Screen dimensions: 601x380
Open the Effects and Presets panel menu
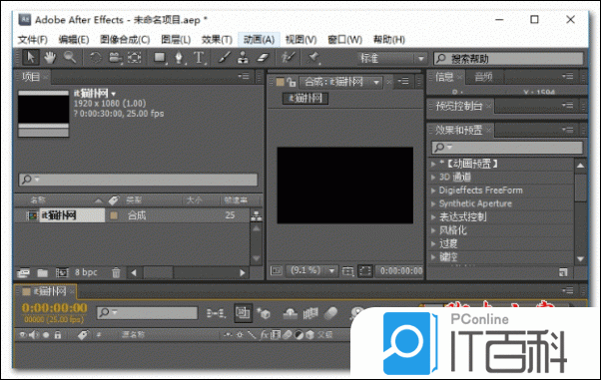[567, 130]
